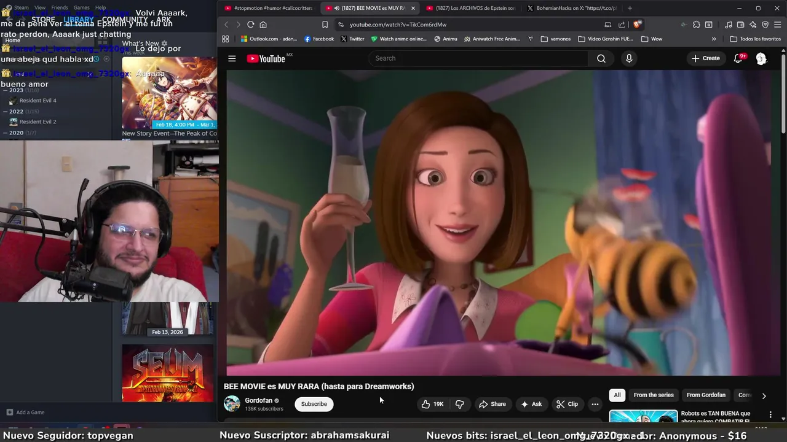Switch to the #stopmotion #humor tab
This screenshot has width=787, height=442.
(269, 8)
